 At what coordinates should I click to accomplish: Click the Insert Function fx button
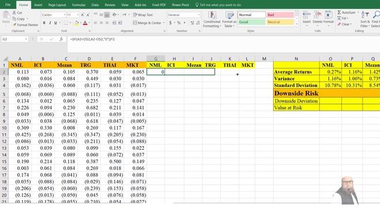pos(61,39)
